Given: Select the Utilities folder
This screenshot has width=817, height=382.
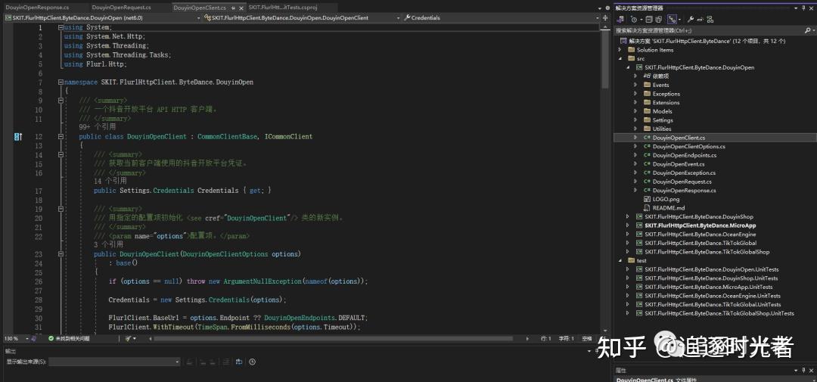Looking at the screenshot, I should pos(662,129).
